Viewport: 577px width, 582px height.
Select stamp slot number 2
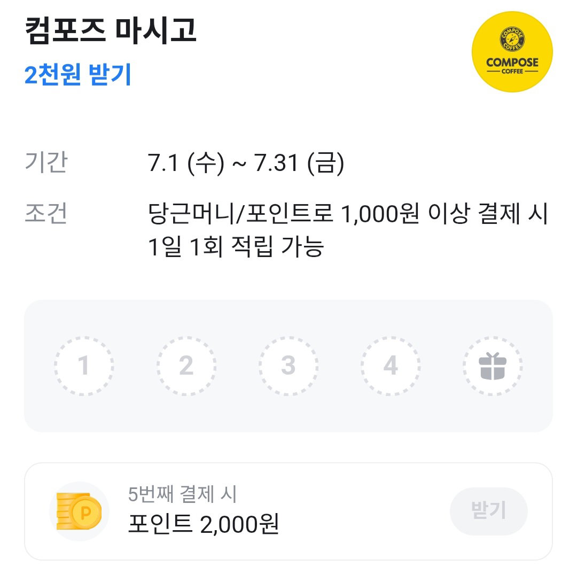click(186, 366)
